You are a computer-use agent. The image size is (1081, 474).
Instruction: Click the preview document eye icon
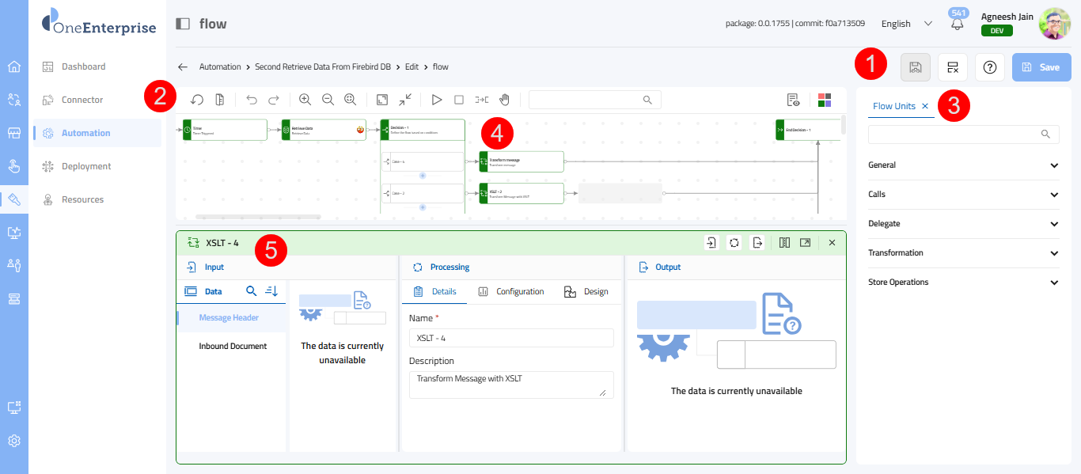[793, 100]
